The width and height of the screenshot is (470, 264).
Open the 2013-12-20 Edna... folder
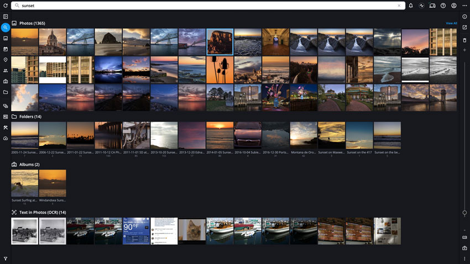coord(192,135)
